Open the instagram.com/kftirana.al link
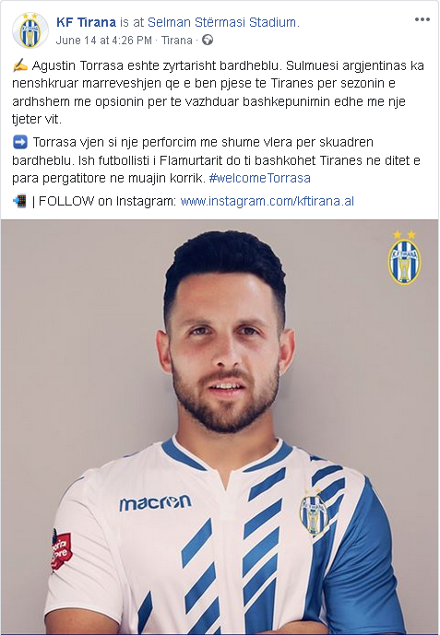The image size is (440, 635). click(267, 201)
